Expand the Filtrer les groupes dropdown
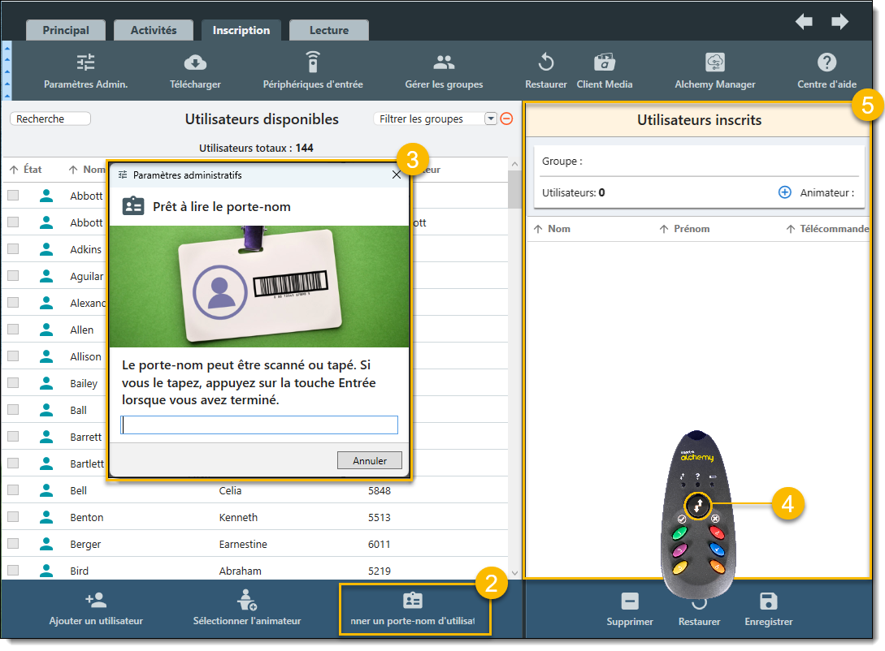The height and width of the screenshot is (651, 885). (x=490, y=119)
